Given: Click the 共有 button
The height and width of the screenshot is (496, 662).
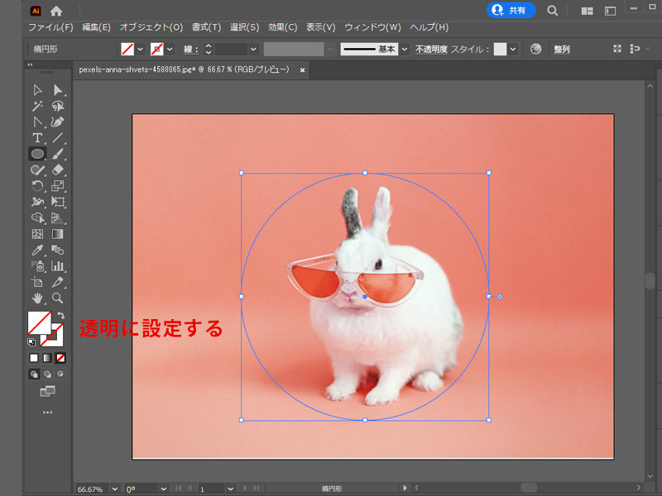Looking at the screenshot, I should [511, 11].
